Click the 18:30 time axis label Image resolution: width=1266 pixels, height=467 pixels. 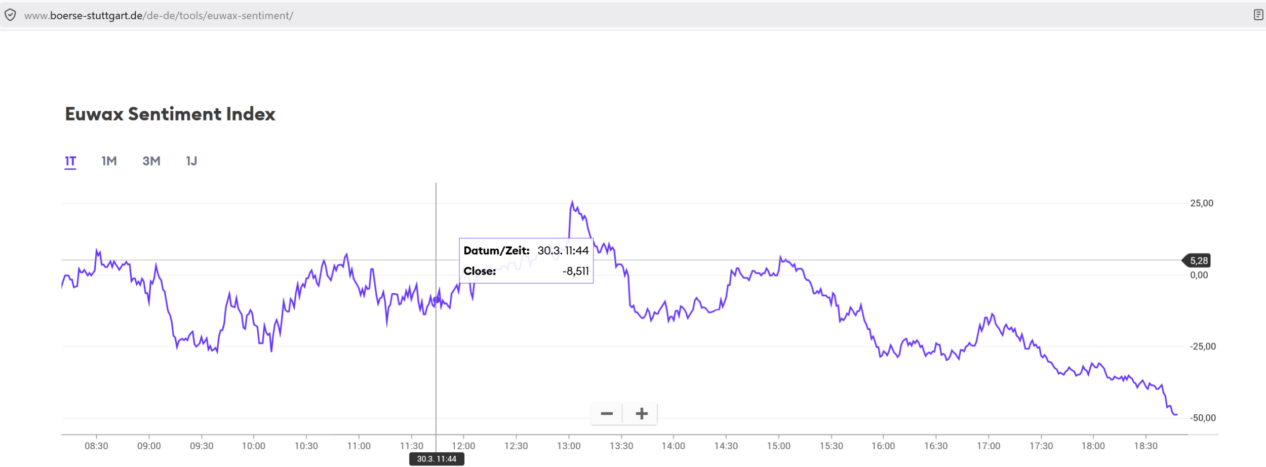pyautogui.click(x=1145, y=446)
